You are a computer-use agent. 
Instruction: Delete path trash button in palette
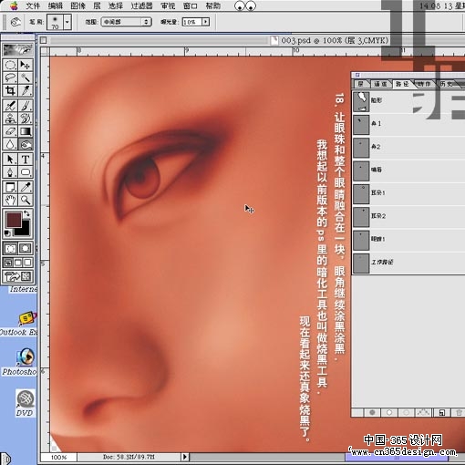tap(459, 412)
